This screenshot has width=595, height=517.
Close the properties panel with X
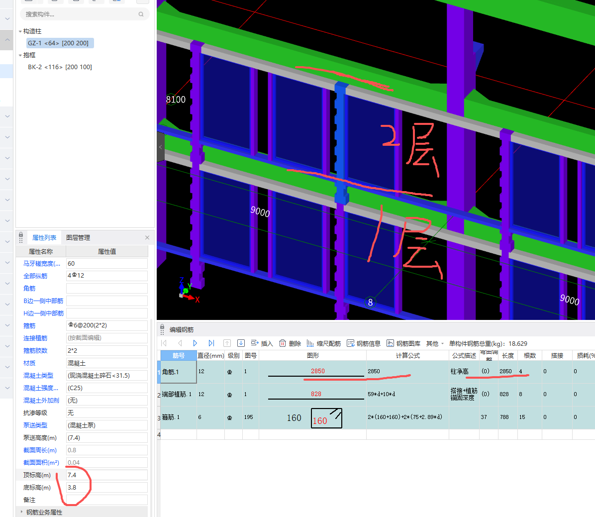(x=147, y=238)
